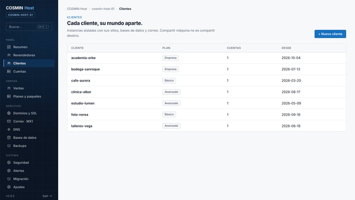Click date 2026-05-09
Screen dimensions: 355x200
(291, 103)
